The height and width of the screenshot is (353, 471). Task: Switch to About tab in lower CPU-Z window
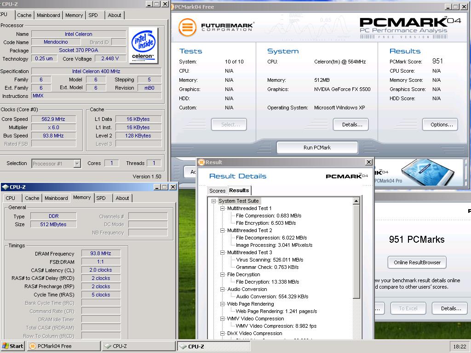(122, 198)
